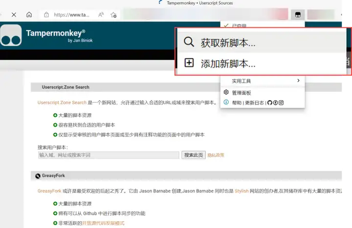The height and width of the screenshot is (228, 352).
Task: Click the Tampermonkey logo in page header
Action: (x=11, y=35)
